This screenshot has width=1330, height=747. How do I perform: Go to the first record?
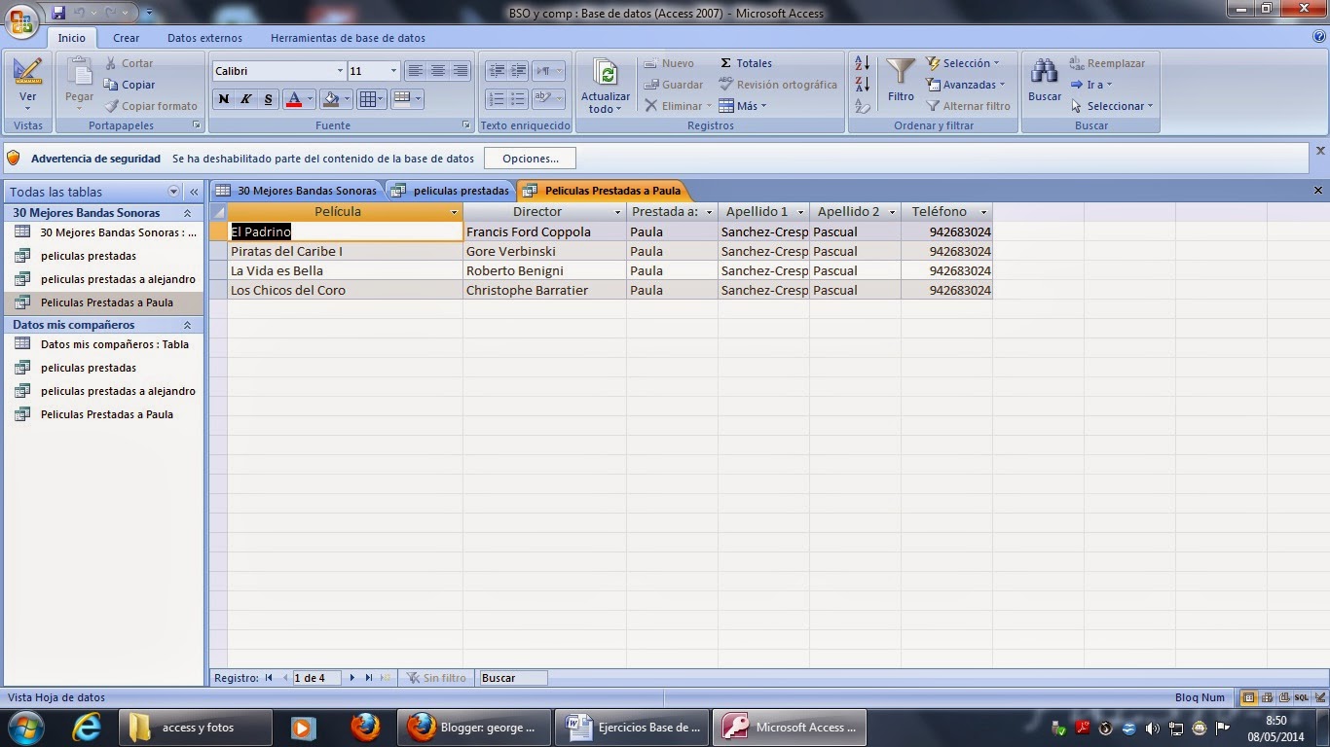click(x=269, y=678)
